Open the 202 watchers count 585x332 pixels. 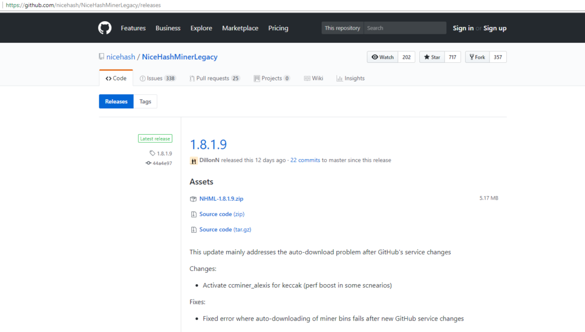(406, 57)
